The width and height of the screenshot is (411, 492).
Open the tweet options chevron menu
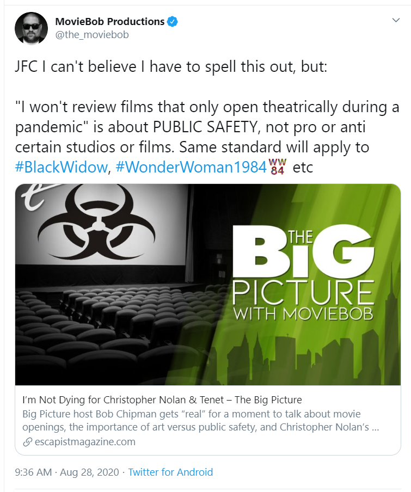(396, 20)
